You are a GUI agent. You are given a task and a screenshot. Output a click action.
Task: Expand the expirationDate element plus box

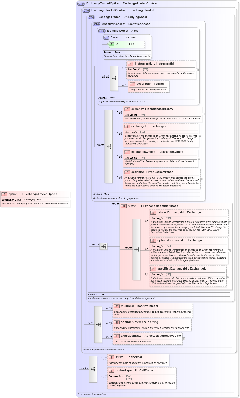(183, 339)
